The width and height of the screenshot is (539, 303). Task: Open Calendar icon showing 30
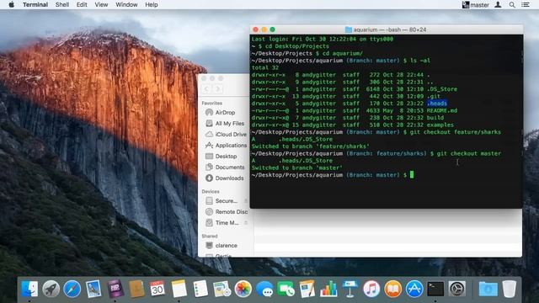[157, 289]
